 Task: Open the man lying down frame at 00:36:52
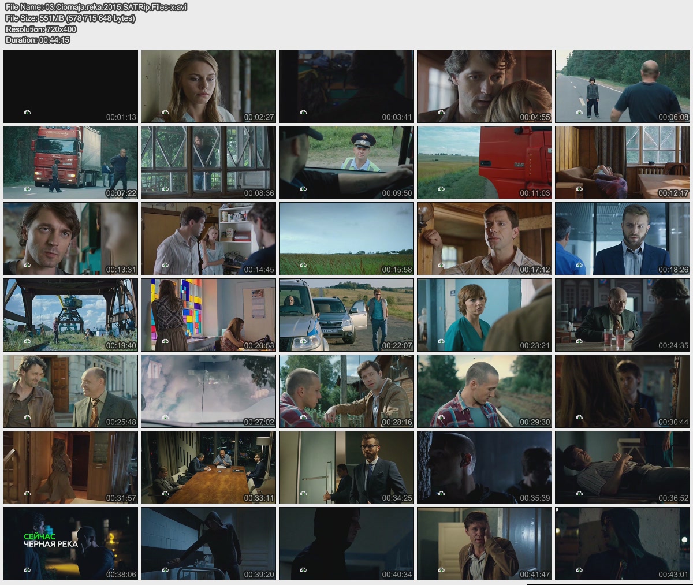pos(623,467)
